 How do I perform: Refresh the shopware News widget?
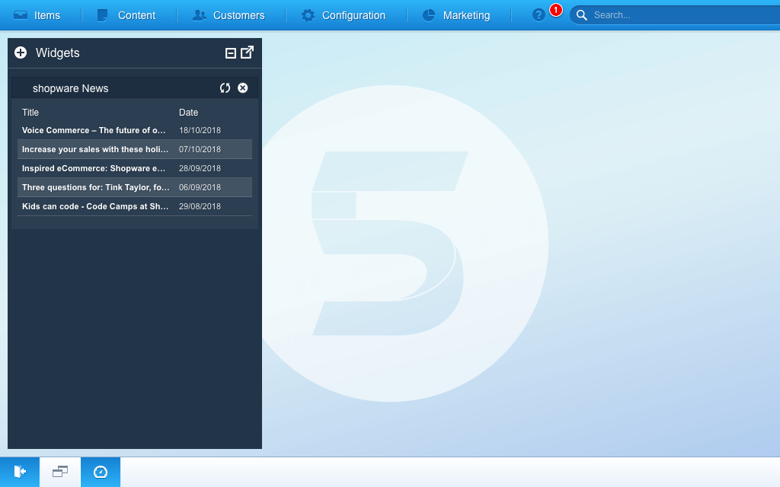[225, 88]
